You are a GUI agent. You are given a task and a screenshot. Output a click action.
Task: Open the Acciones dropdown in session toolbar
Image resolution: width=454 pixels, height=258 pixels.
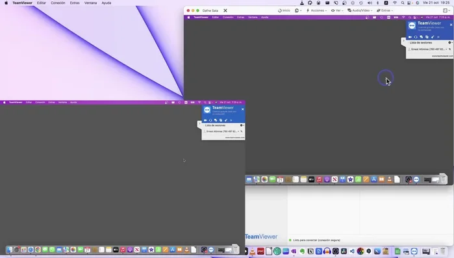[316, 10]
